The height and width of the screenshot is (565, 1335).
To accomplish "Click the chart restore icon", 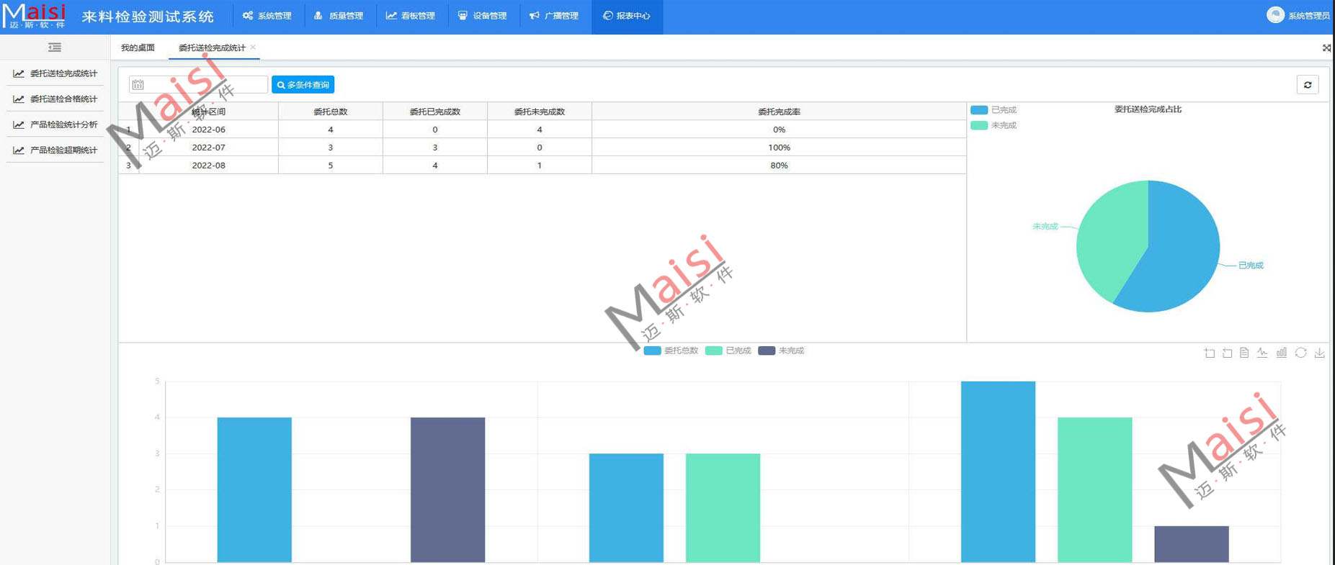I will (1300, 353).
